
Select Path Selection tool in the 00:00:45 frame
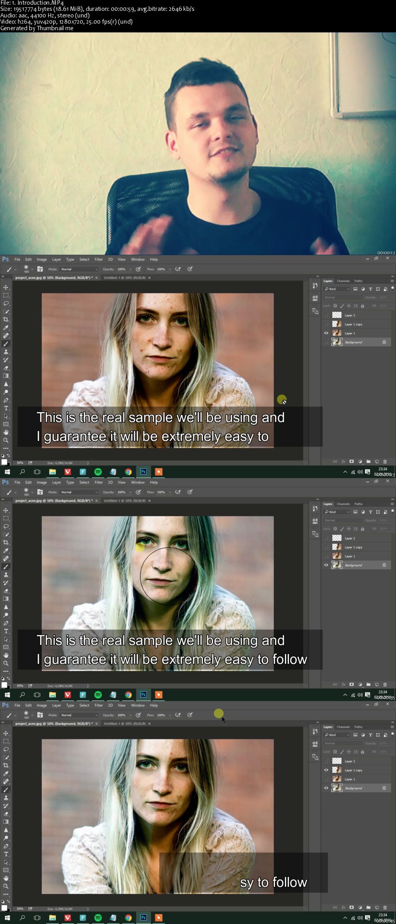click(6, 862)
